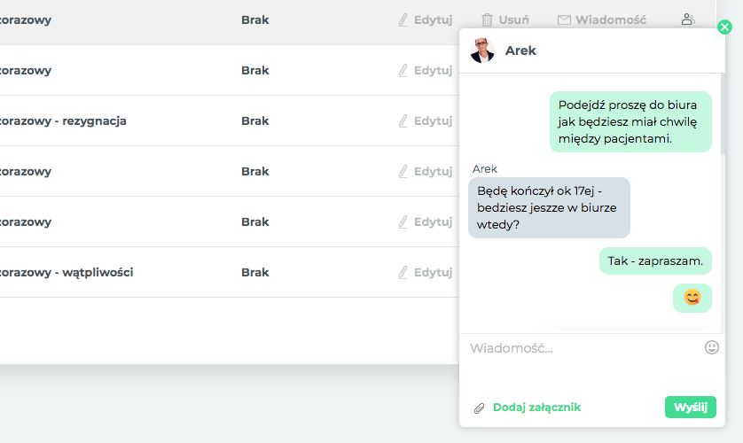Click the user group icon in top row
Image resolution: width=743 pixels, height=443 pixels.
click(688, 19)
